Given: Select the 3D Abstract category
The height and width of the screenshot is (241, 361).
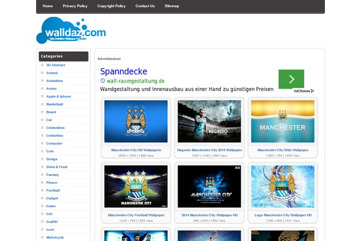Looking at the screenshot, I should 55,65.
